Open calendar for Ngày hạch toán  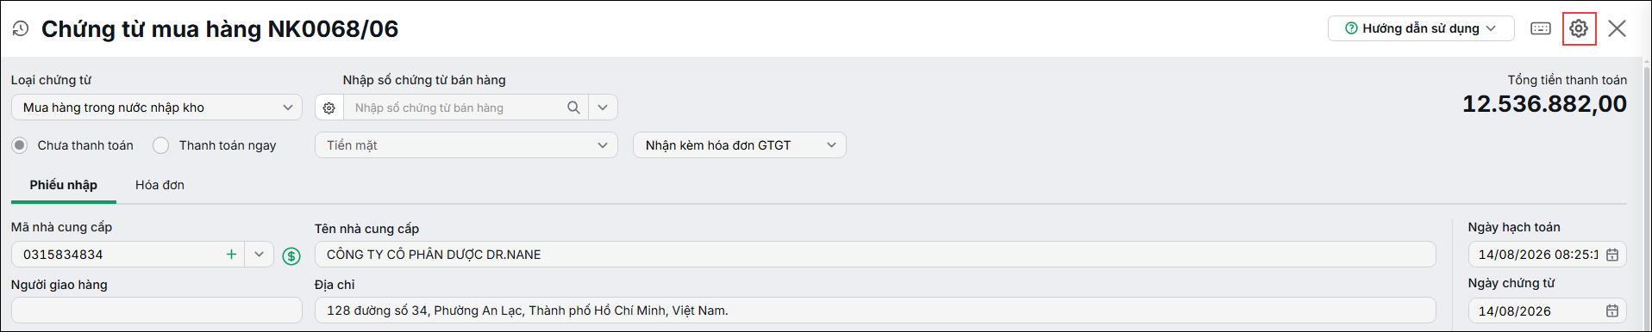tap(1612, 255)
